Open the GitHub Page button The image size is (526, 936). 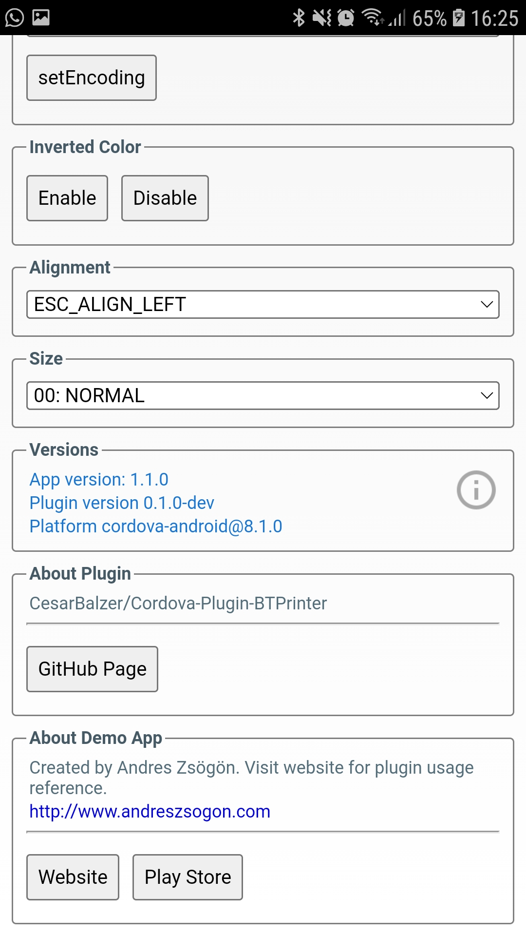93,669
